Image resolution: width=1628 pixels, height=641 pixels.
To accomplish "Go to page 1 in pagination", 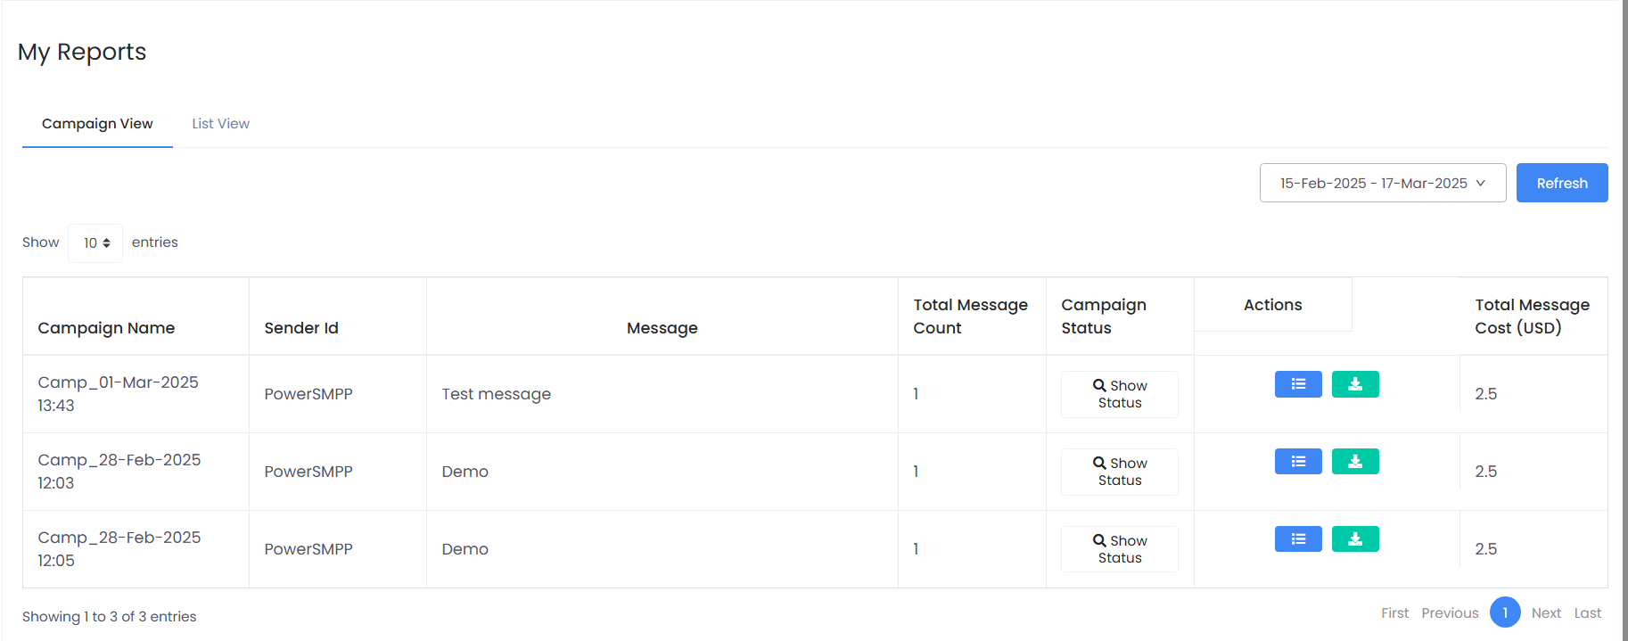I will tap(1504, 612).
